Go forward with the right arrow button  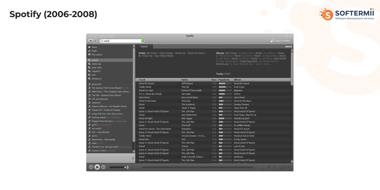(x=96, y=41)
